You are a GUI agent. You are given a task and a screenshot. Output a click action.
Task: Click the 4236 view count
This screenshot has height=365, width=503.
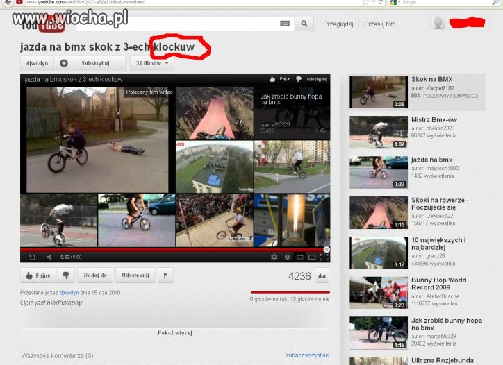coord(299,276)
